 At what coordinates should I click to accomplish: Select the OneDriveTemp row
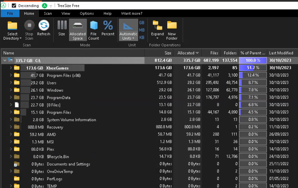pos(149,171)
